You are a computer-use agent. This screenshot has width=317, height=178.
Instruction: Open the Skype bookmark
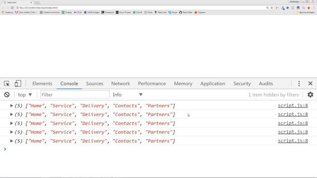click(x=173, y=12)
